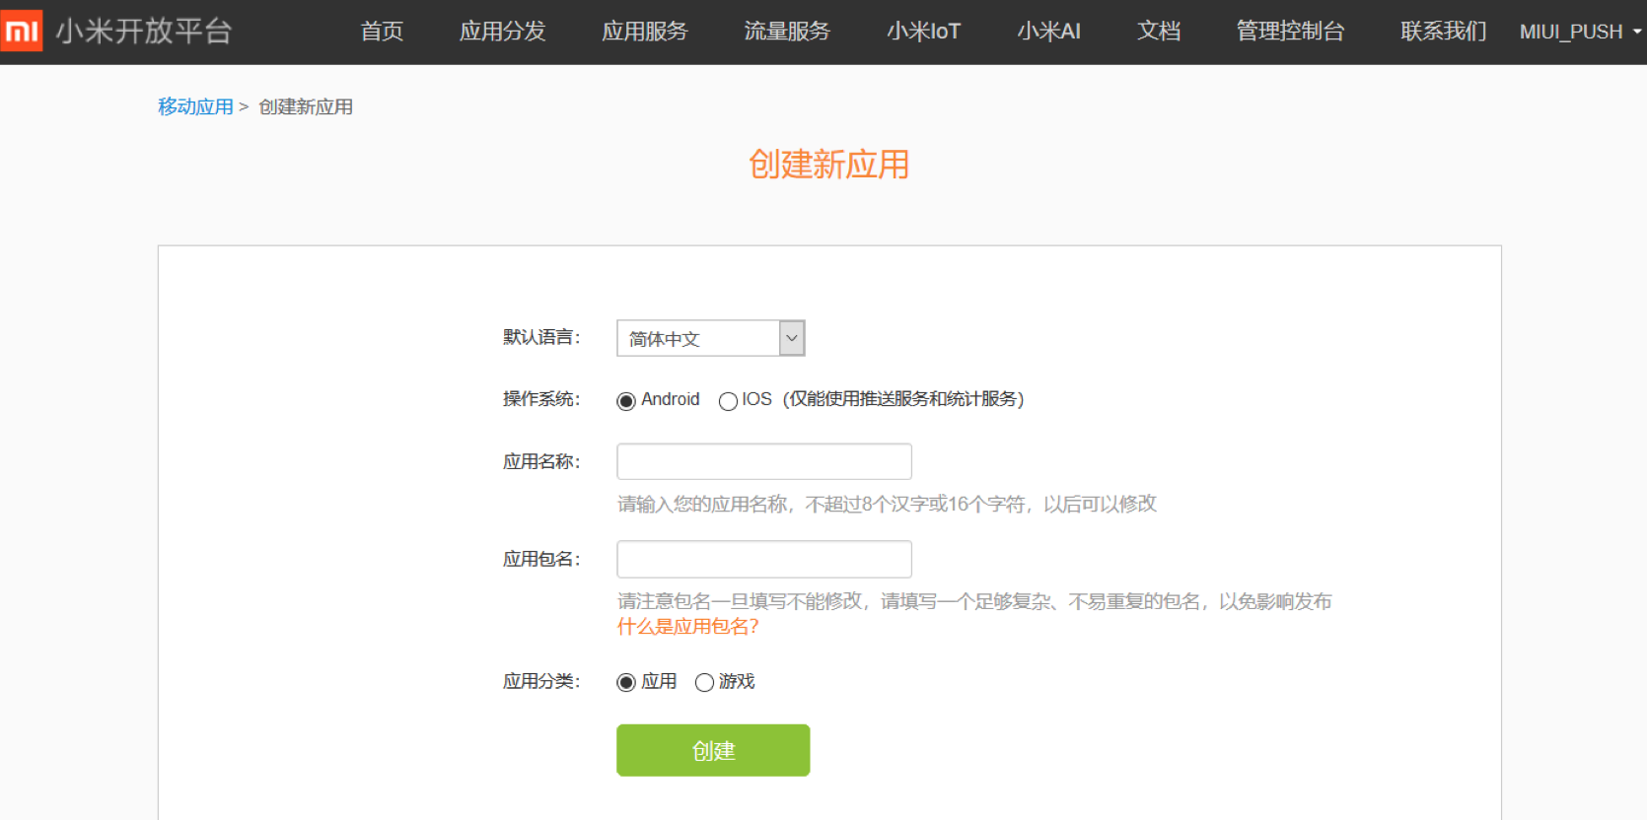1647x820 pixels.
Task: Click the 应用包名 warning hint text
Action: coord(974,601)
